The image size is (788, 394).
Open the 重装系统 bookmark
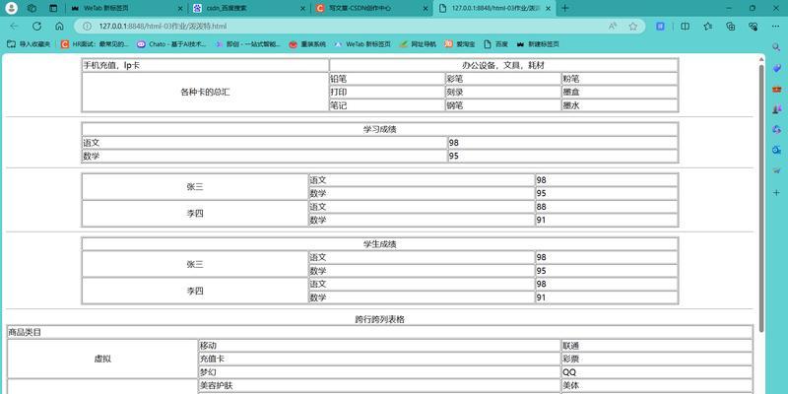[307, 44]
